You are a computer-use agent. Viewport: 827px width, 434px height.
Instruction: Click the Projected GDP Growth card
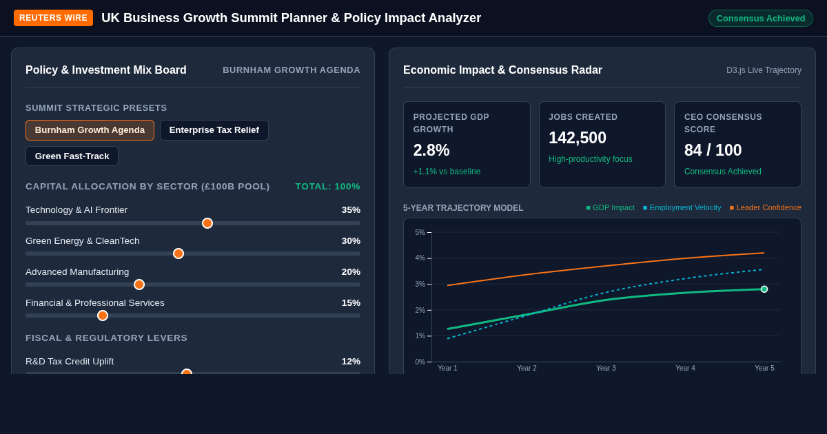coord(467,145)
